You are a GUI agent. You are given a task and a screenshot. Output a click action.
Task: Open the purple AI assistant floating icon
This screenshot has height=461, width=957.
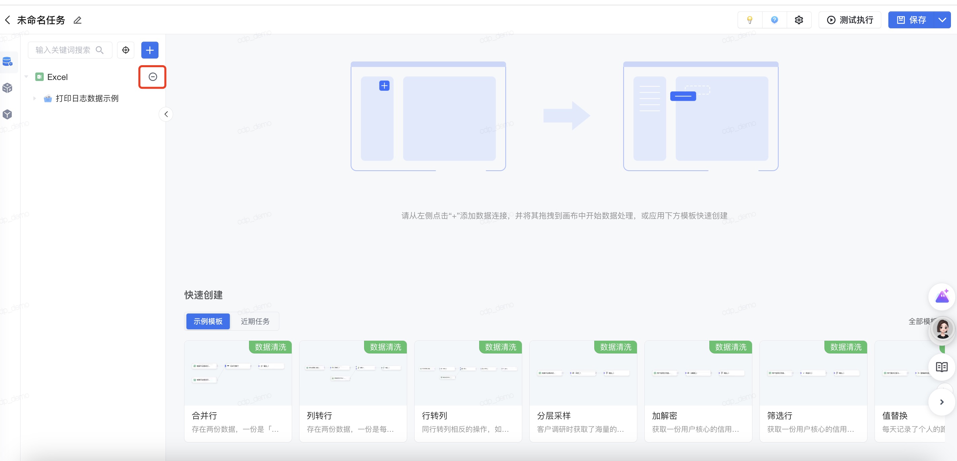coord(942,296)
